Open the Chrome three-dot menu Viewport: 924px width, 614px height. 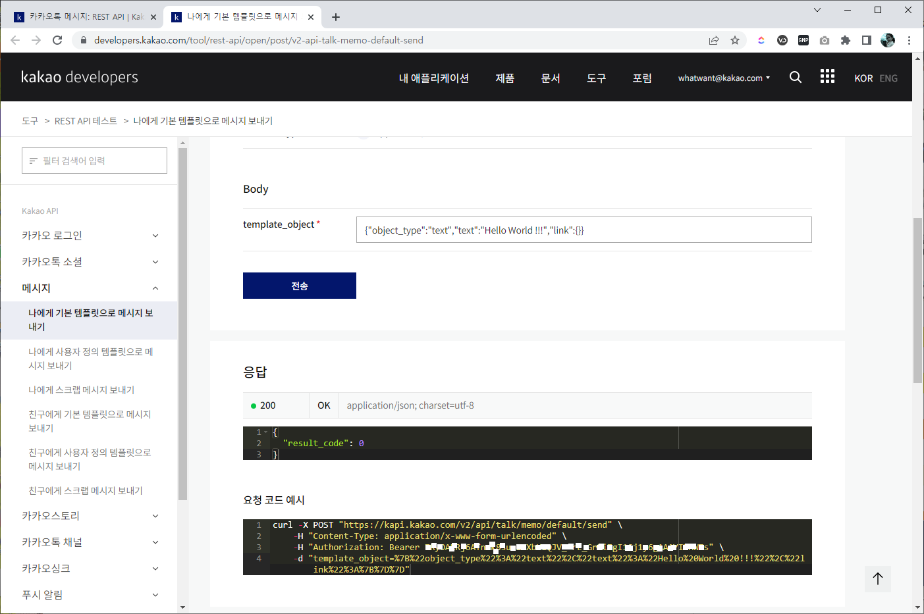(909, 40)
